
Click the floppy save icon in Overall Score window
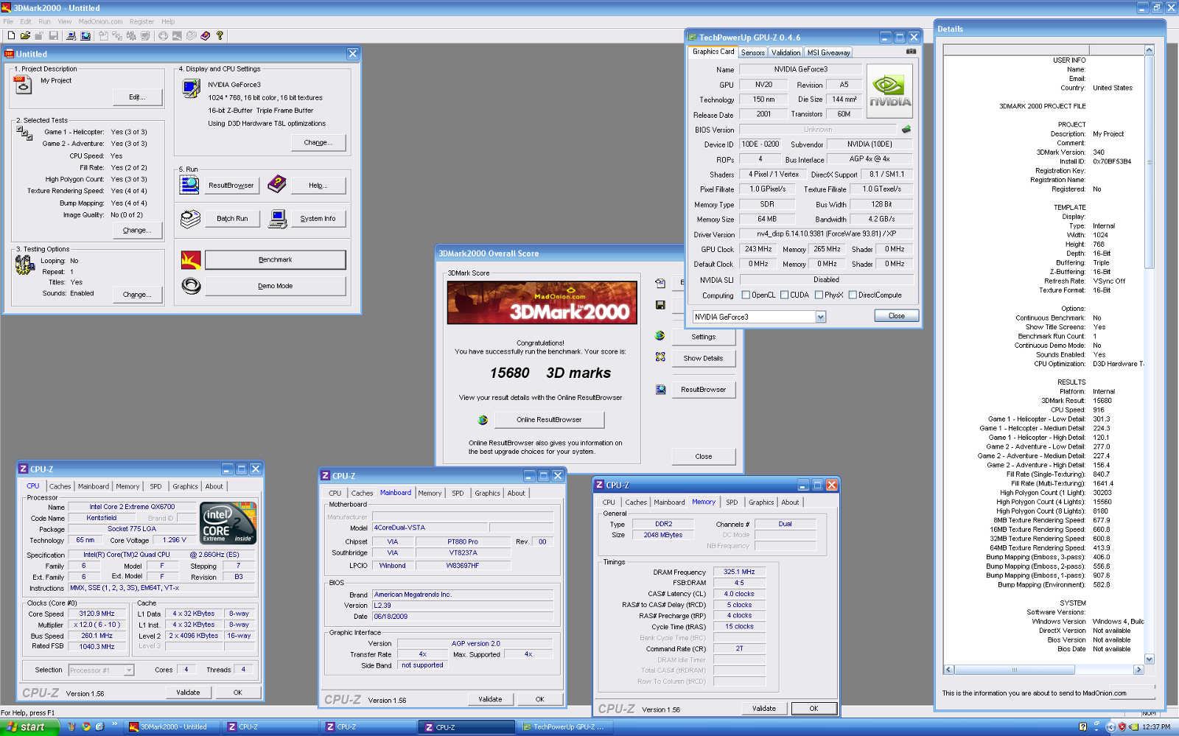tap(660, 305)
